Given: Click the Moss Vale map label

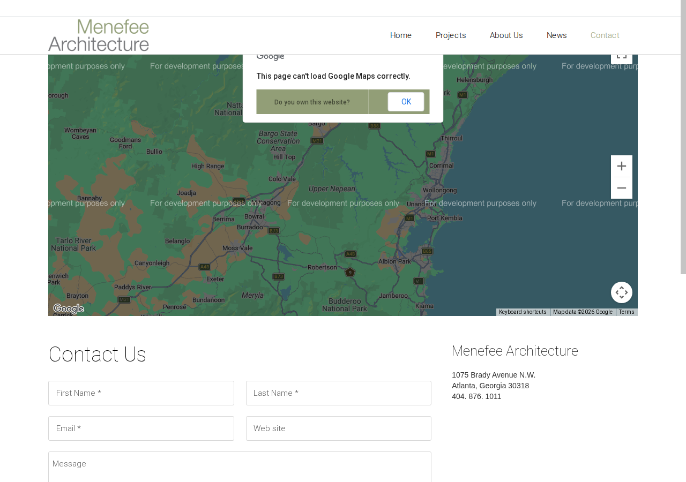Looking at the screenshot, I should (237, 248).
